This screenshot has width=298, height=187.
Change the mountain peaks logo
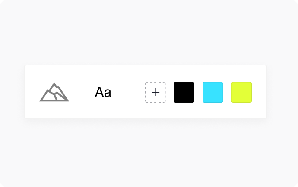pos(54,92)
